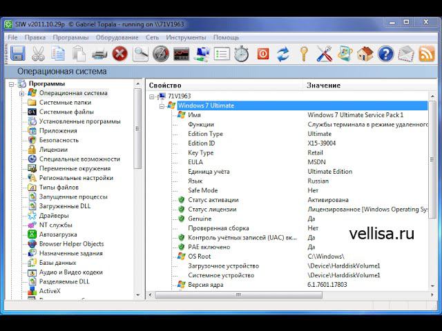This screenshot has height=331, width=442.
Task: Click the stopwatch toolbar icon
Action: [x=242, y=54]
